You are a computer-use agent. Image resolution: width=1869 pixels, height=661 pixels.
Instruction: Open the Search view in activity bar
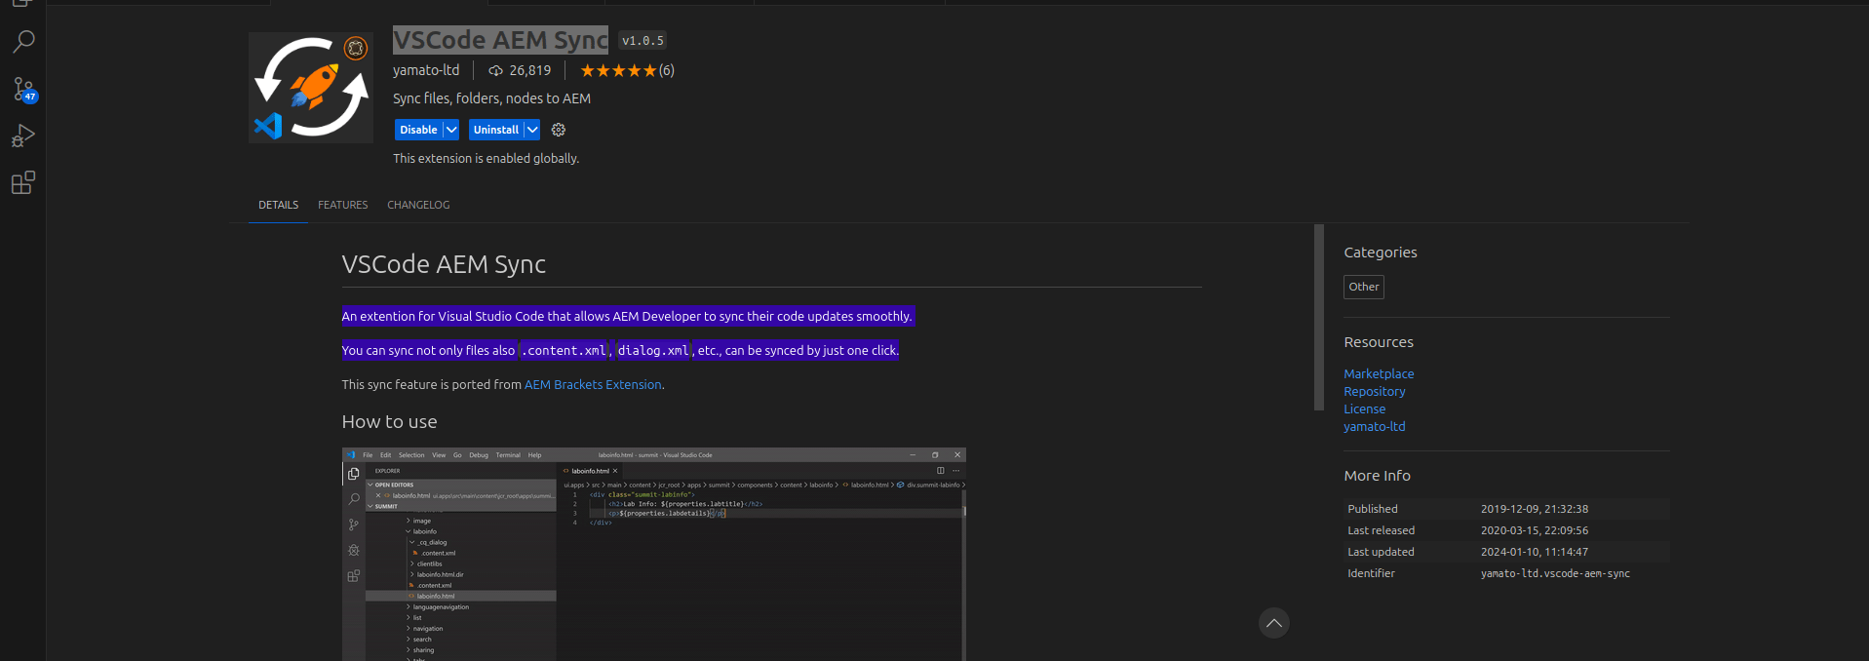pos(23,42)
